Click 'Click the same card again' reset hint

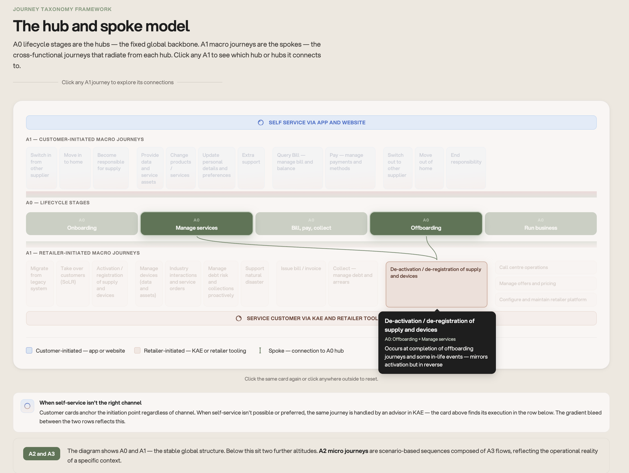pyautogui.click(x=311, y=379)
